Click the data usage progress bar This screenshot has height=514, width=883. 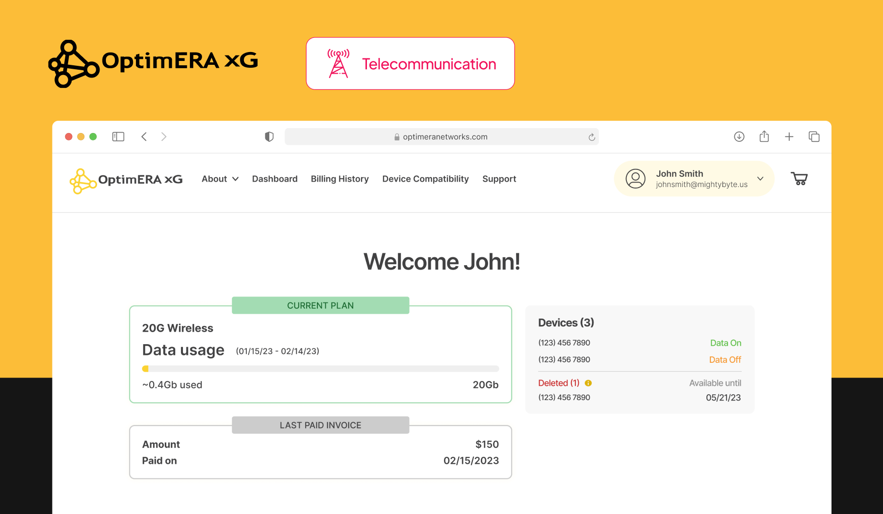pos(320,369)
